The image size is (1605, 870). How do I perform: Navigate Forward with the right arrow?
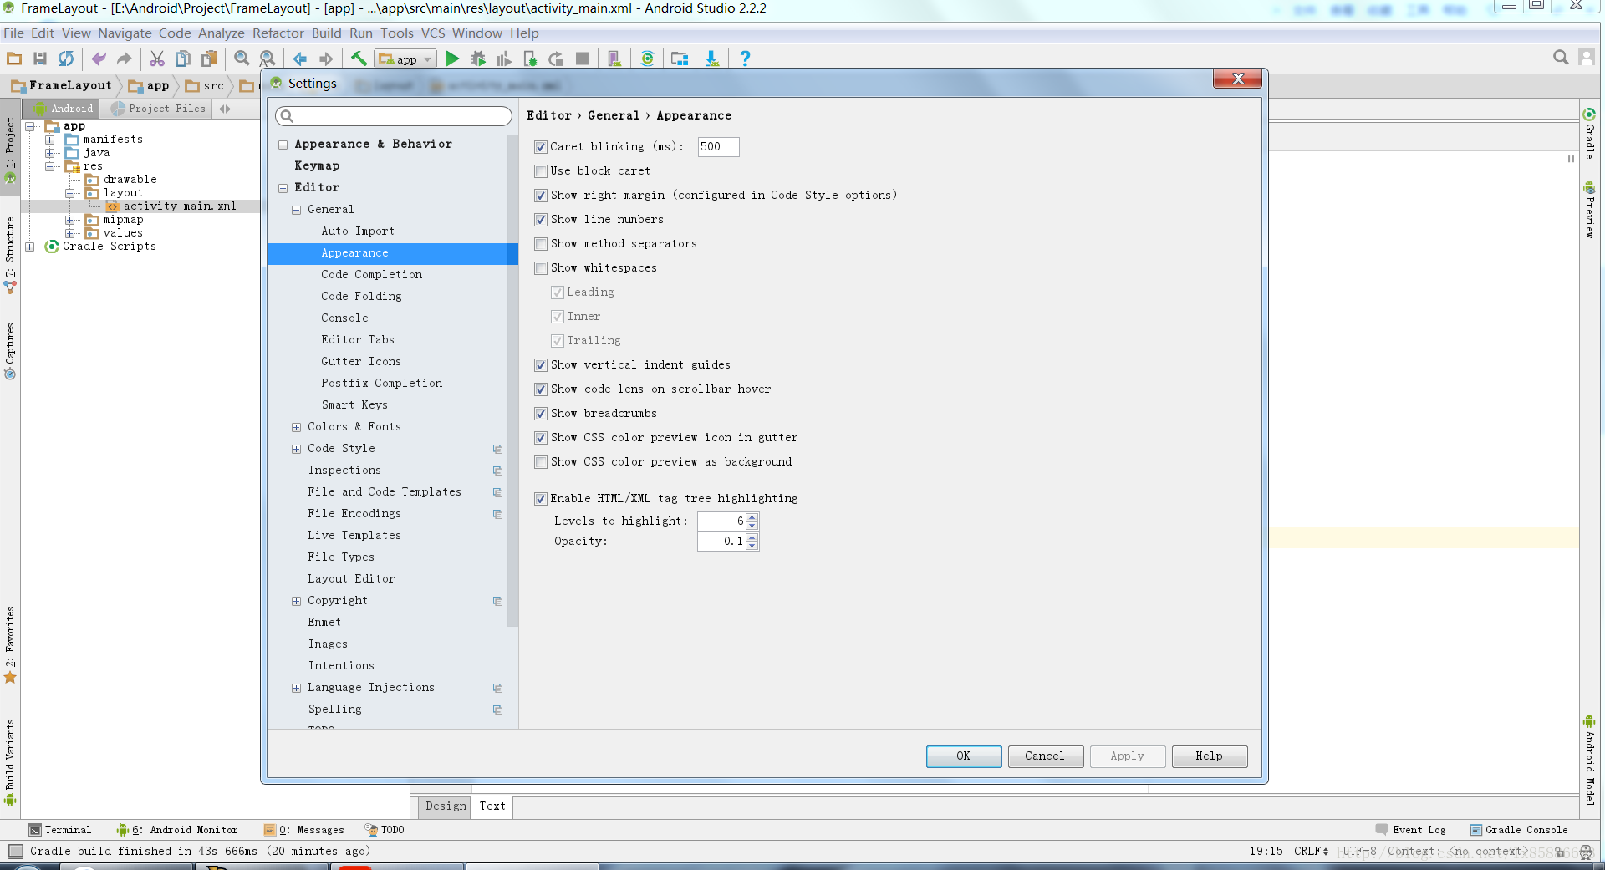point(326,59)
